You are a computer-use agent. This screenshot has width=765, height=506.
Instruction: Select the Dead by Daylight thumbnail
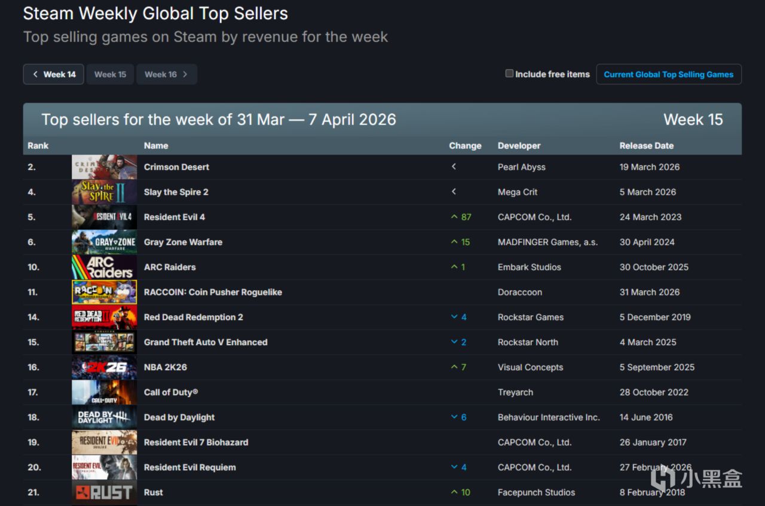[104, 417]
